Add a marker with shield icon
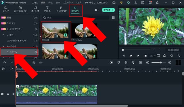This screenshot has width=184, height=107. (x=118, y=62)
